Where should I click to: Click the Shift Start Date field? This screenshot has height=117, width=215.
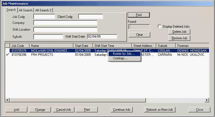coord(102,37)
